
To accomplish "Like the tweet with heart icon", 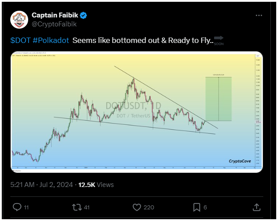I will (137, 207).
